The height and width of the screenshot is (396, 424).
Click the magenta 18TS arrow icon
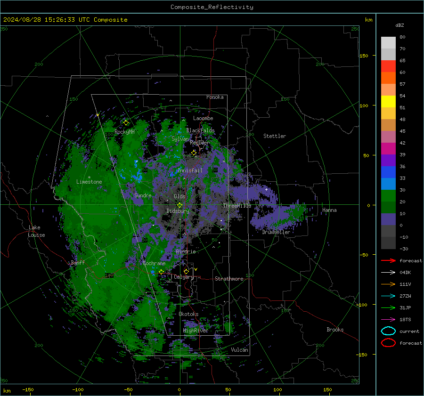click(x=388, y=320)
